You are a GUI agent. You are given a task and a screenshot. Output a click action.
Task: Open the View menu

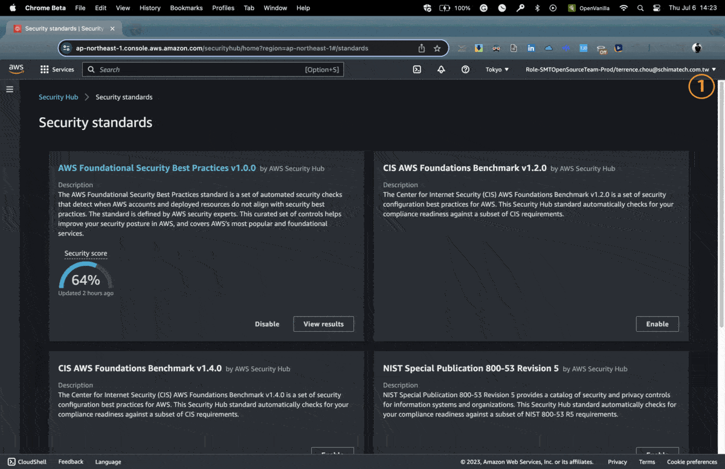point(123,8)
